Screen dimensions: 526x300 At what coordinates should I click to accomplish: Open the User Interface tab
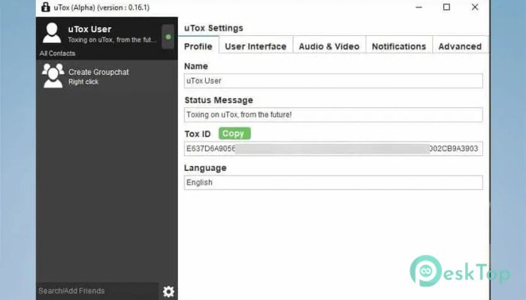pos(255,46)
